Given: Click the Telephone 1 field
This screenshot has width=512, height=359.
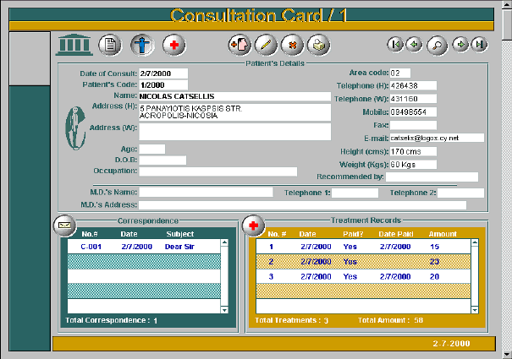Looking at the screenshot, I should 355,193.
